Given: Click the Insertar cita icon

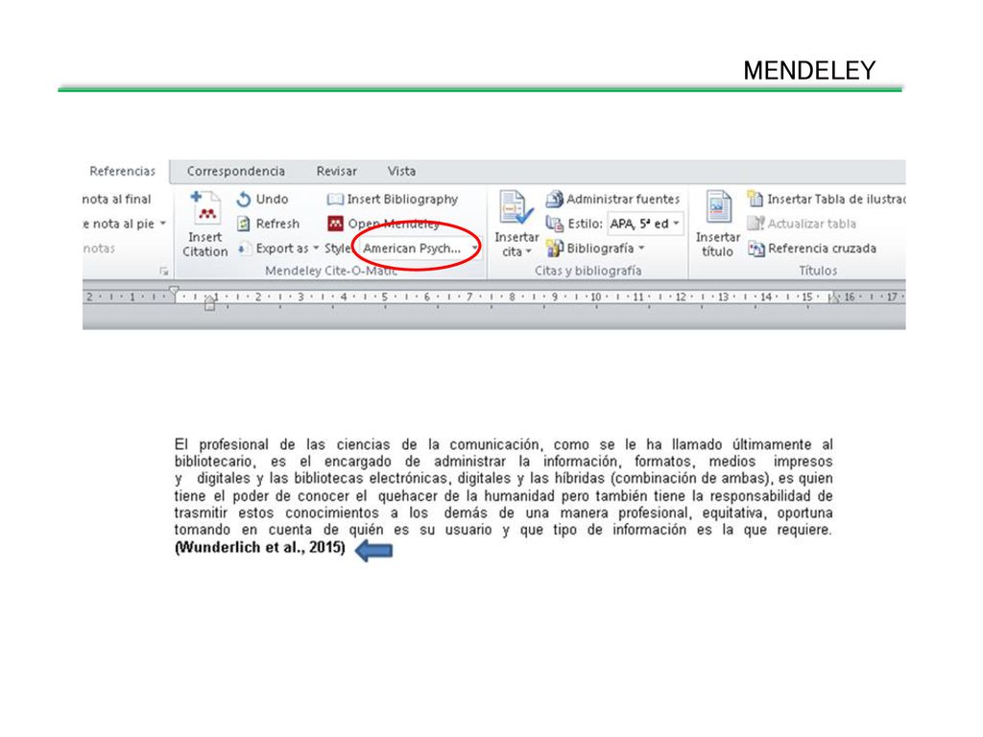Looking at the screenshot, I should 515,208.
